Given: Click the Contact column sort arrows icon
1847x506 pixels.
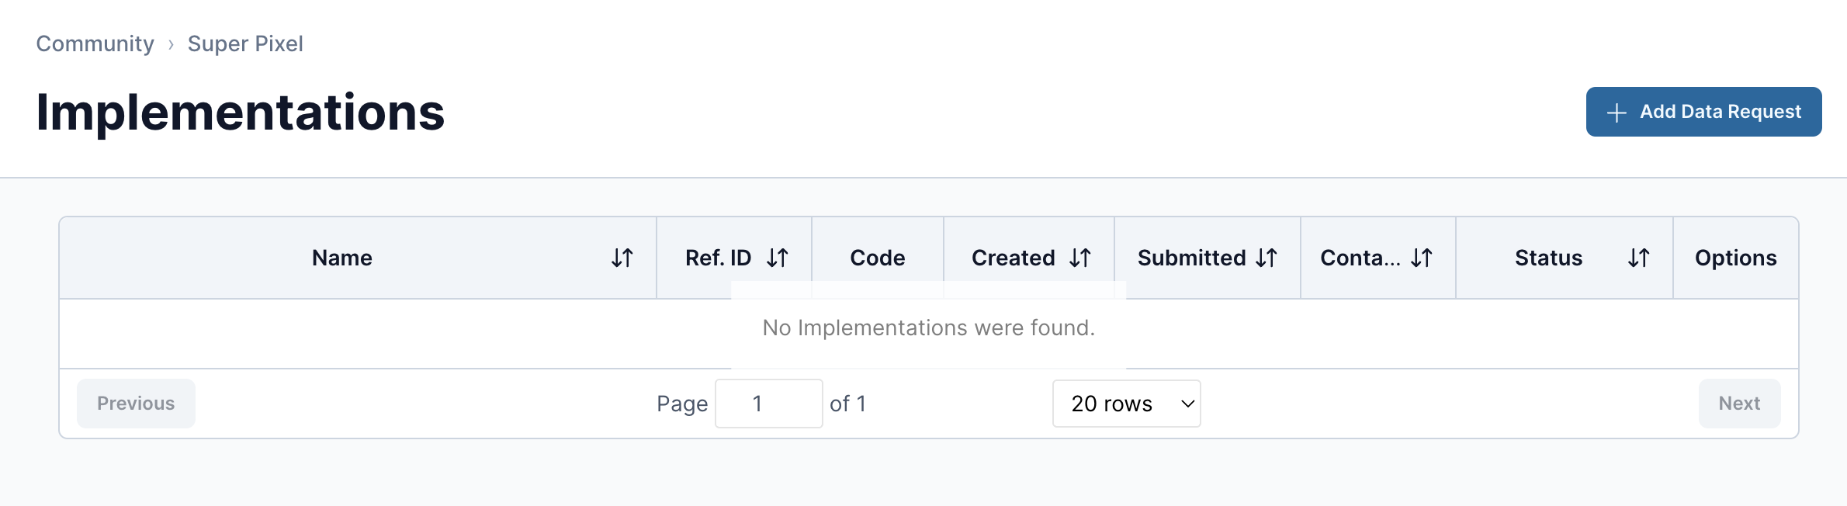Looking at the screenshot, I should (1422, 258).
